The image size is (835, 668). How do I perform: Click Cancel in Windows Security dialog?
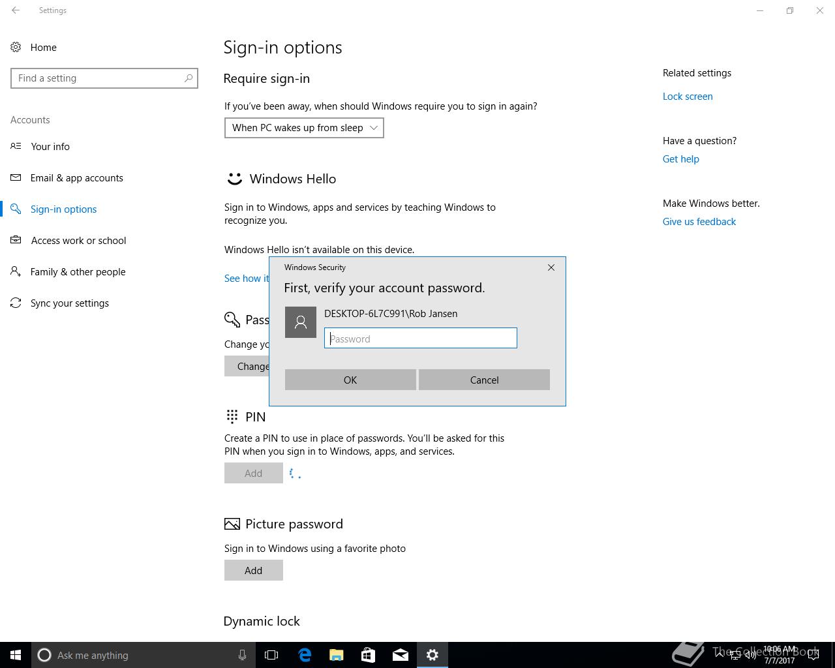[484, 380]
